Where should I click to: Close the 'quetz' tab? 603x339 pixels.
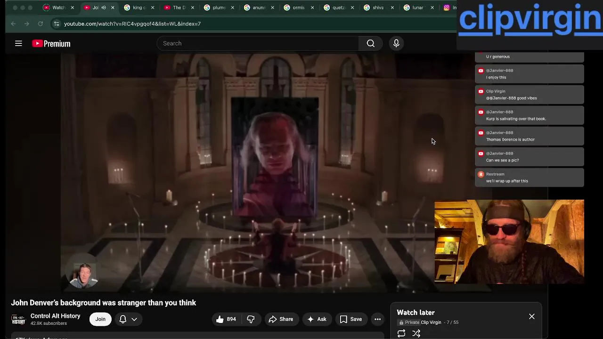click(x=352, y=8)
